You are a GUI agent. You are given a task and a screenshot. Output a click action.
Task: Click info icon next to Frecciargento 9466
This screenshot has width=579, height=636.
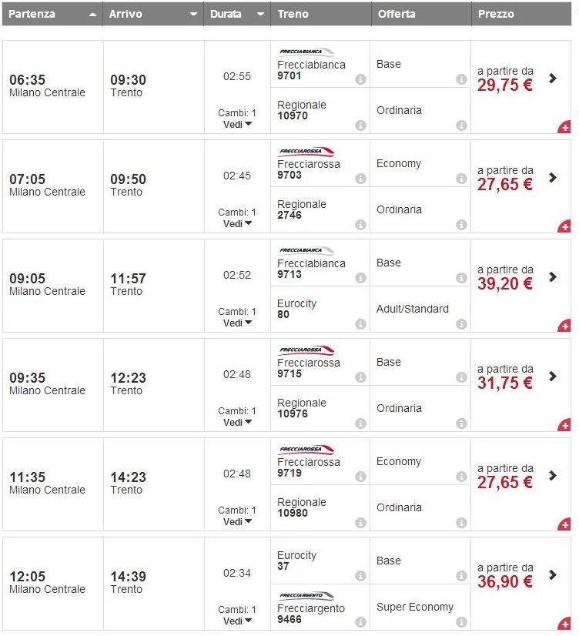360,622
